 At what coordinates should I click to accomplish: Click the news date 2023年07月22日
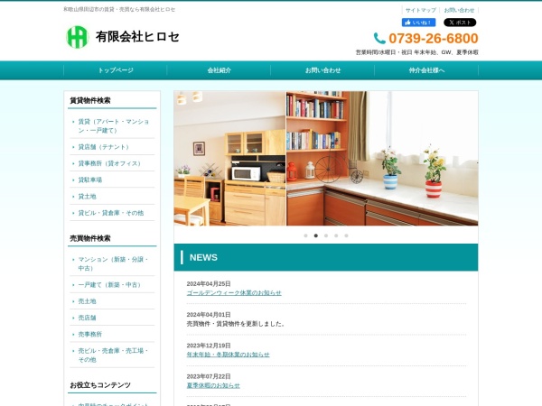click(209, 376)
